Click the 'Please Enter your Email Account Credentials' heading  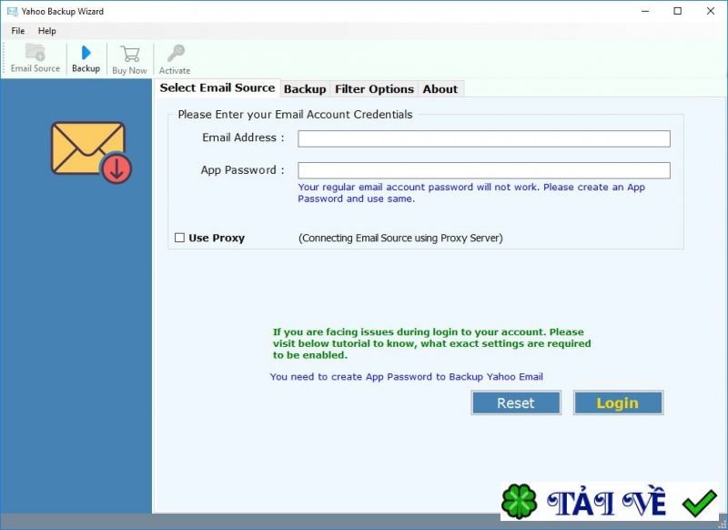[295, 114]
